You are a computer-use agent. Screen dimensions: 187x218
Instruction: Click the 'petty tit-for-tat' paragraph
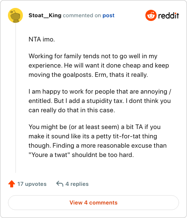[x=98, y=141]
